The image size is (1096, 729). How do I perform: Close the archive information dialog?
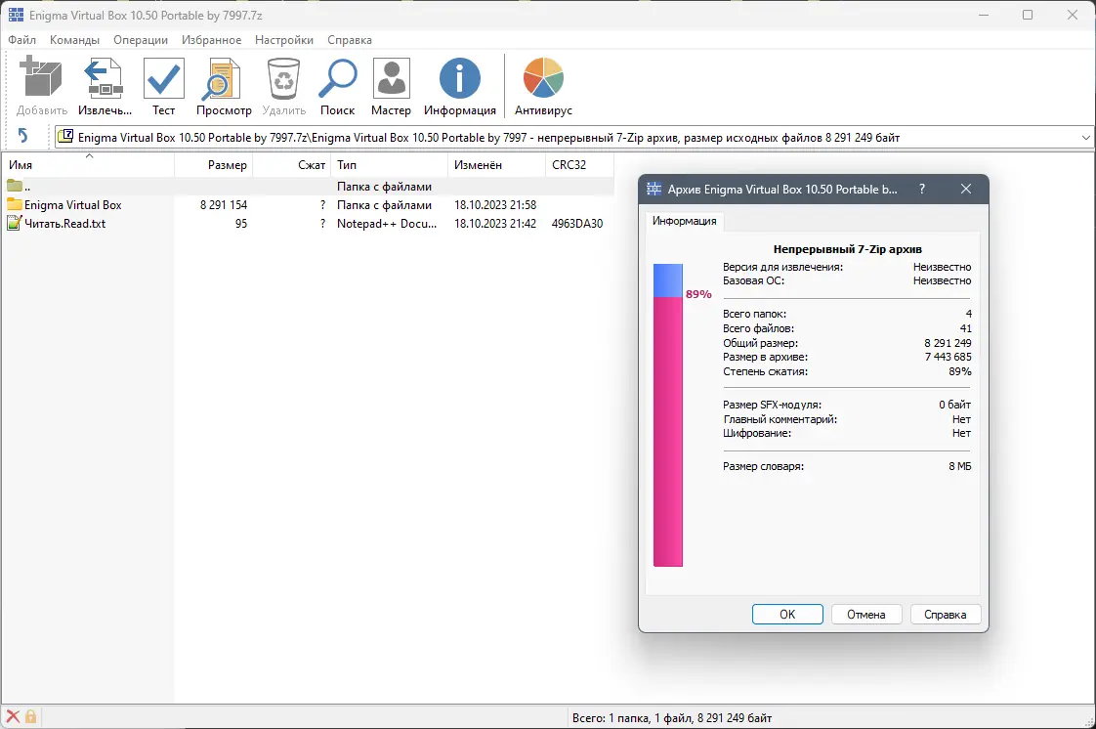click(966, 189)
